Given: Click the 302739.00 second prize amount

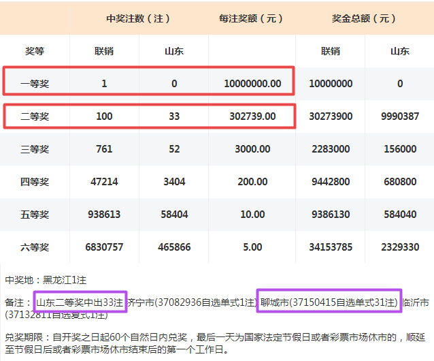Looking at the screenshot, I should pos(252,116).
